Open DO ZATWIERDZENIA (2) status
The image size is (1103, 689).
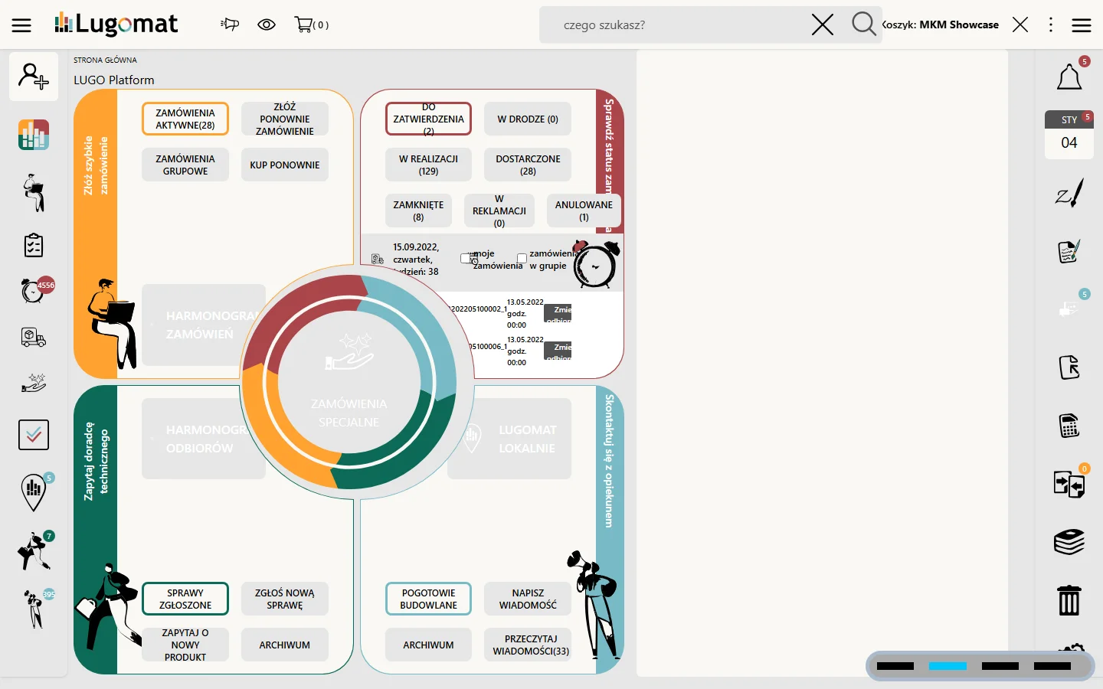(x=429, y=119)
